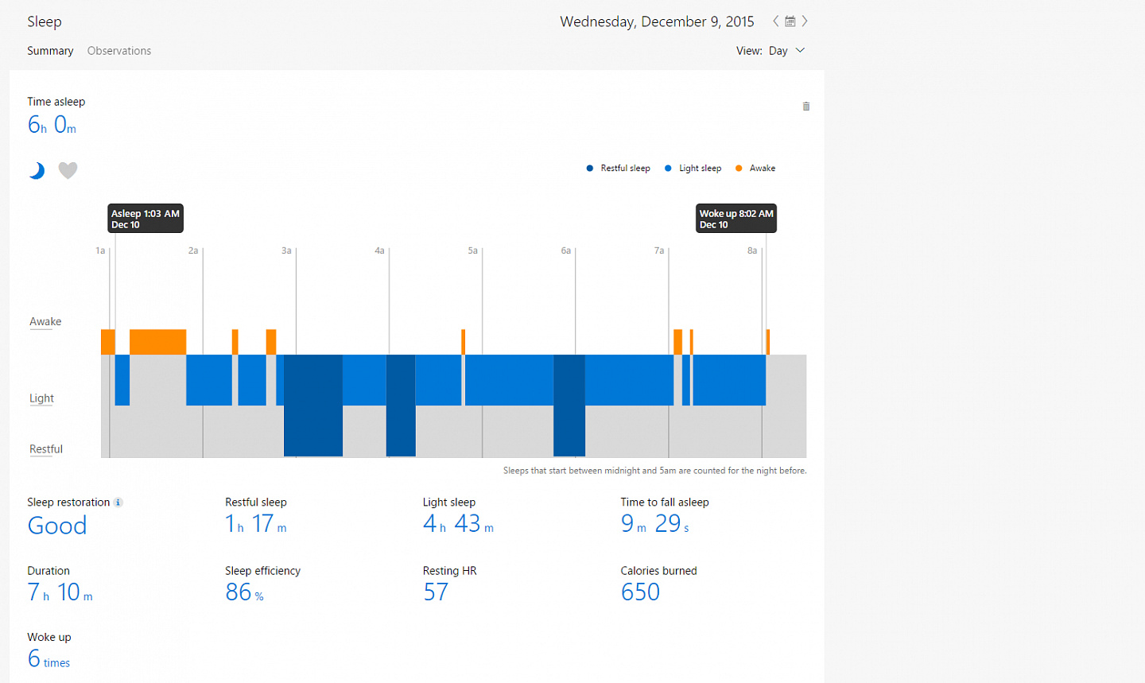Viewport: 1145px width, 683px height.
Task: Click the Light axis label
Action: [41, 398]
